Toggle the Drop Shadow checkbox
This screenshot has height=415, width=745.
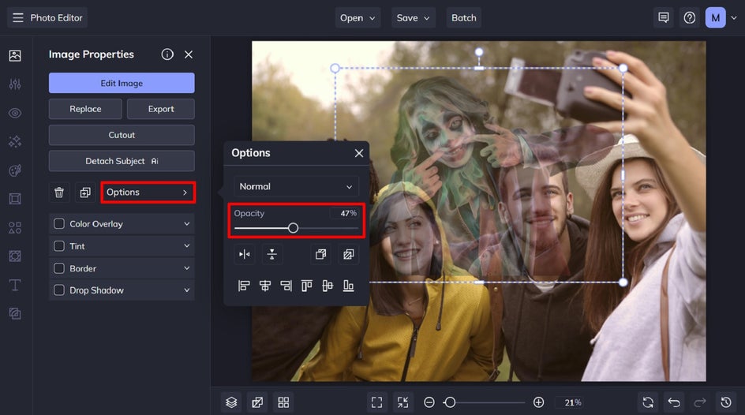tap(59, 290)
